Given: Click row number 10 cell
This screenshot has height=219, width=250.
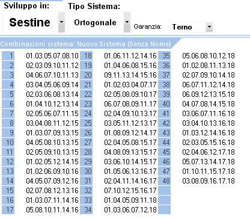Looking at the screenshot, I should click(8, 142).
